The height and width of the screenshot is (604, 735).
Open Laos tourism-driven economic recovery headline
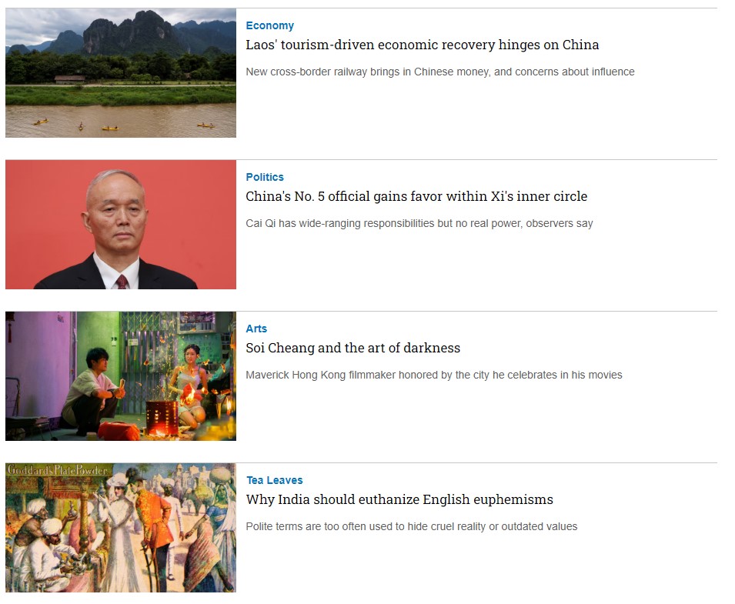[422, 45]
